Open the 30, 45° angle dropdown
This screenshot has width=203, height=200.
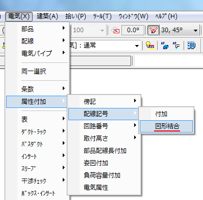(x=196, y=31)
